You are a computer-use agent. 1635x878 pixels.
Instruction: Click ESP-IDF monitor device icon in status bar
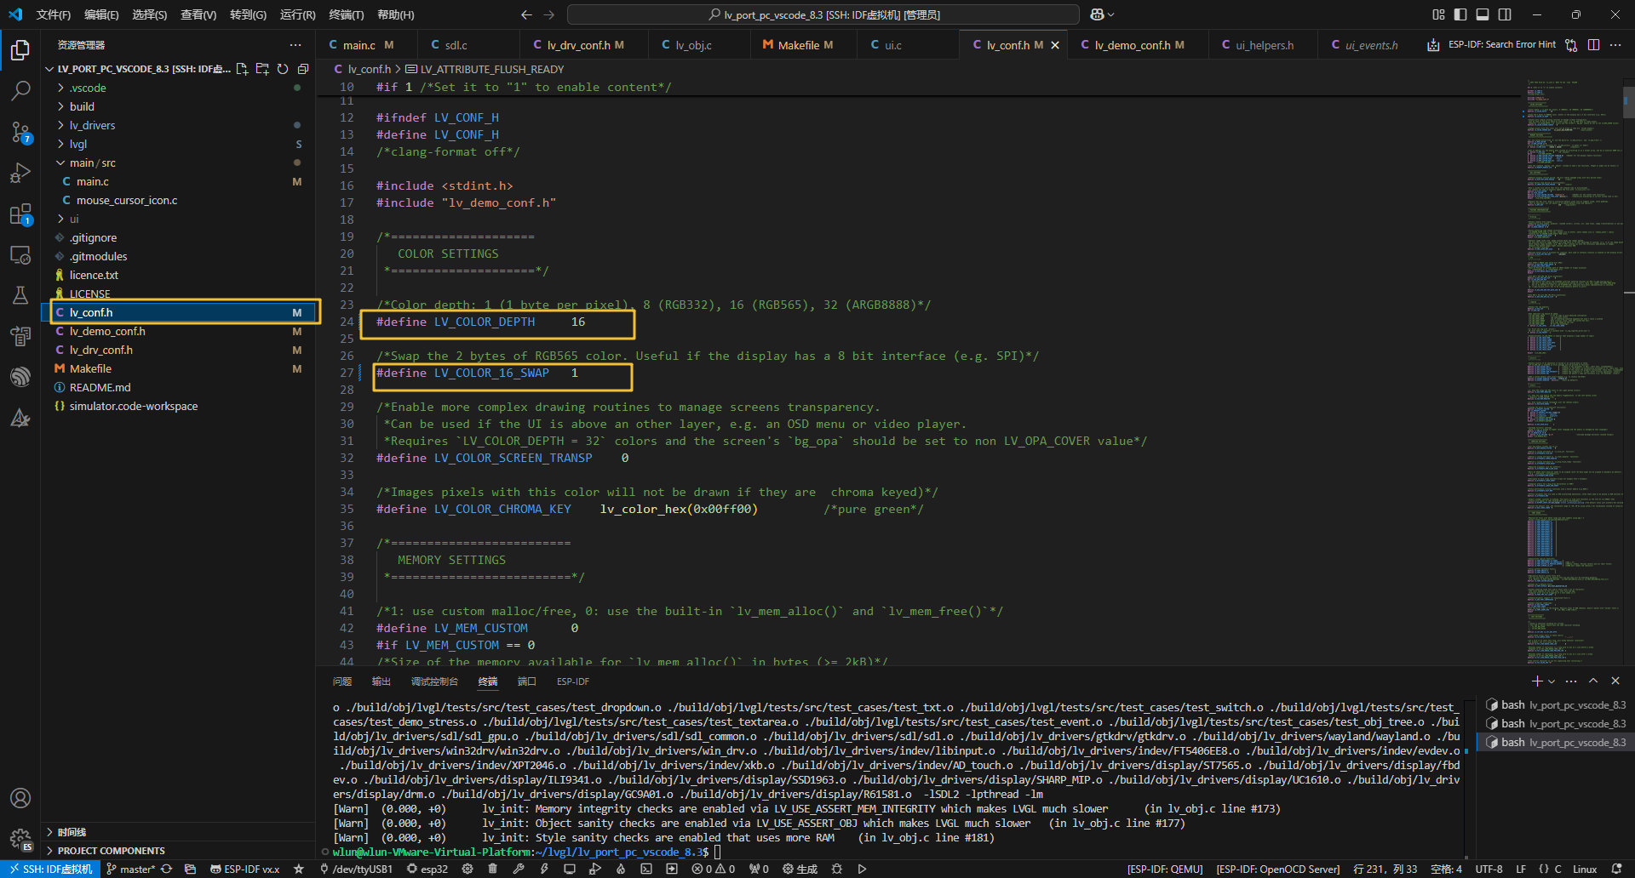click(569, 869)
